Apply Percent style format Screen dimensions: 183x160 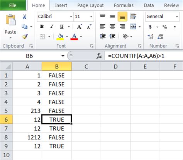pos(164,27)
